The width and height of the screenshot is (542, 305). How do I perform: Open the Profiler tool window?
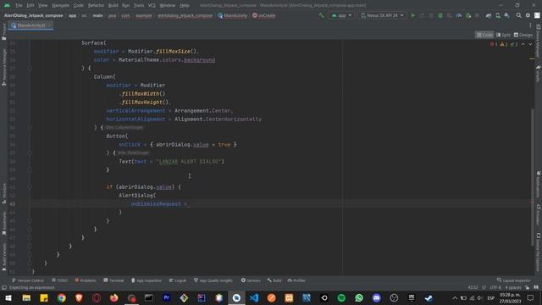(x=296, y=280)
